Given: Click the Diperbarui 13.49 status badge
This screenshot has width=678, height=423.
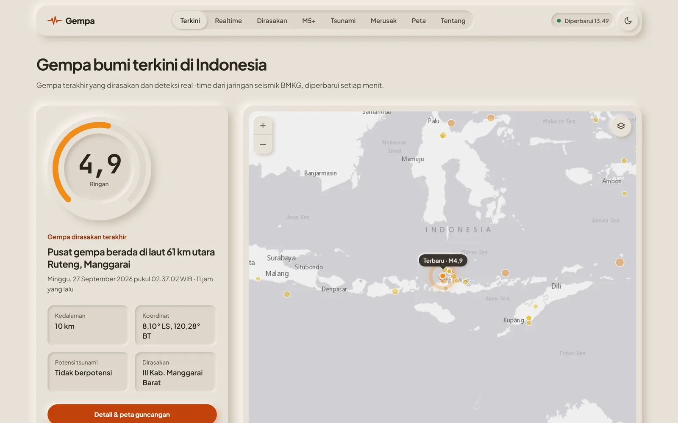Looking at the screenshot, I should click(x=583, y=21).
